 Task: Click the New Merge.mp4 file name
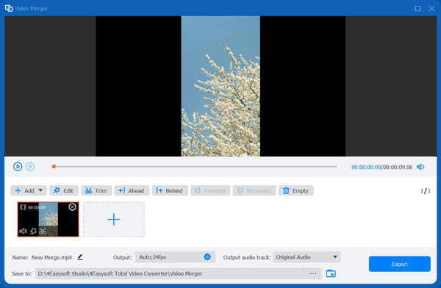coord(51,257)
